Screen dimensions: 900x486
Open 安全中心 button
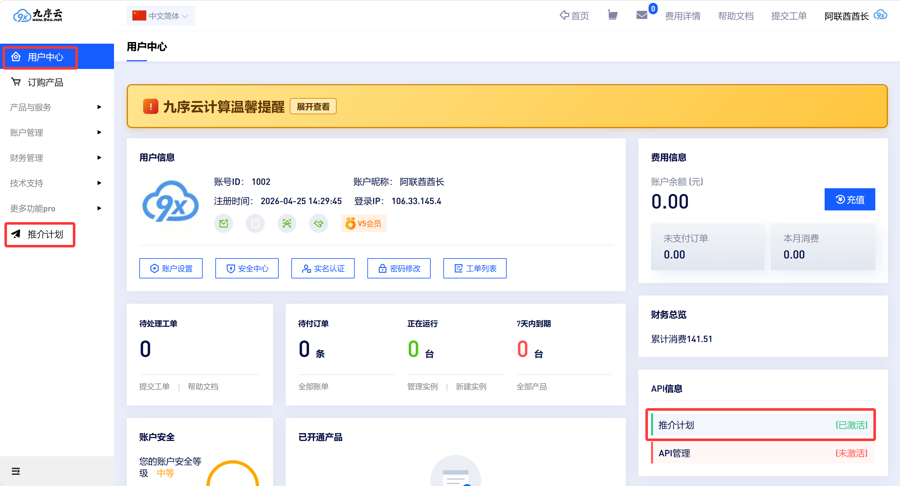click(x=247, y=269)
